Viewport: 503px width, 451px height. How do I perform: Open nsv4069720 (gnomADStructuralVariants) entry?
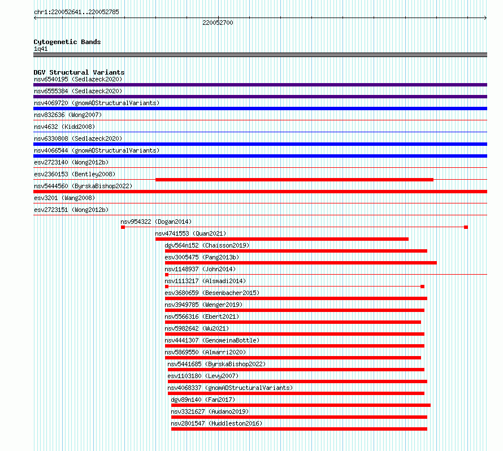[x=97, y=103]
